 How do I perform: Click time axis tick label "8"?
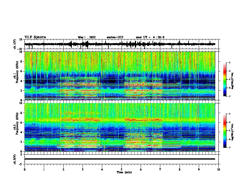pyautogui.click(x=180, y=169)
